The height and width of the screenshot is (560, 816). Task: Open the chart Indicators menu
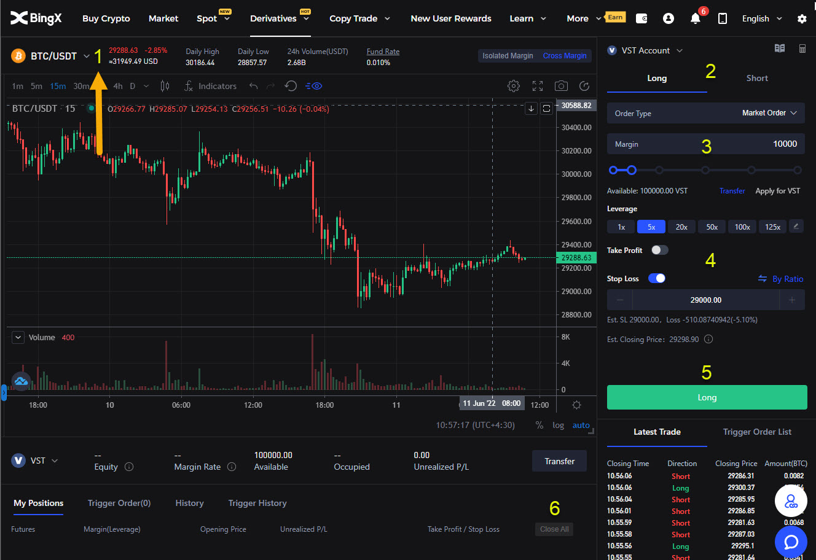211,86
